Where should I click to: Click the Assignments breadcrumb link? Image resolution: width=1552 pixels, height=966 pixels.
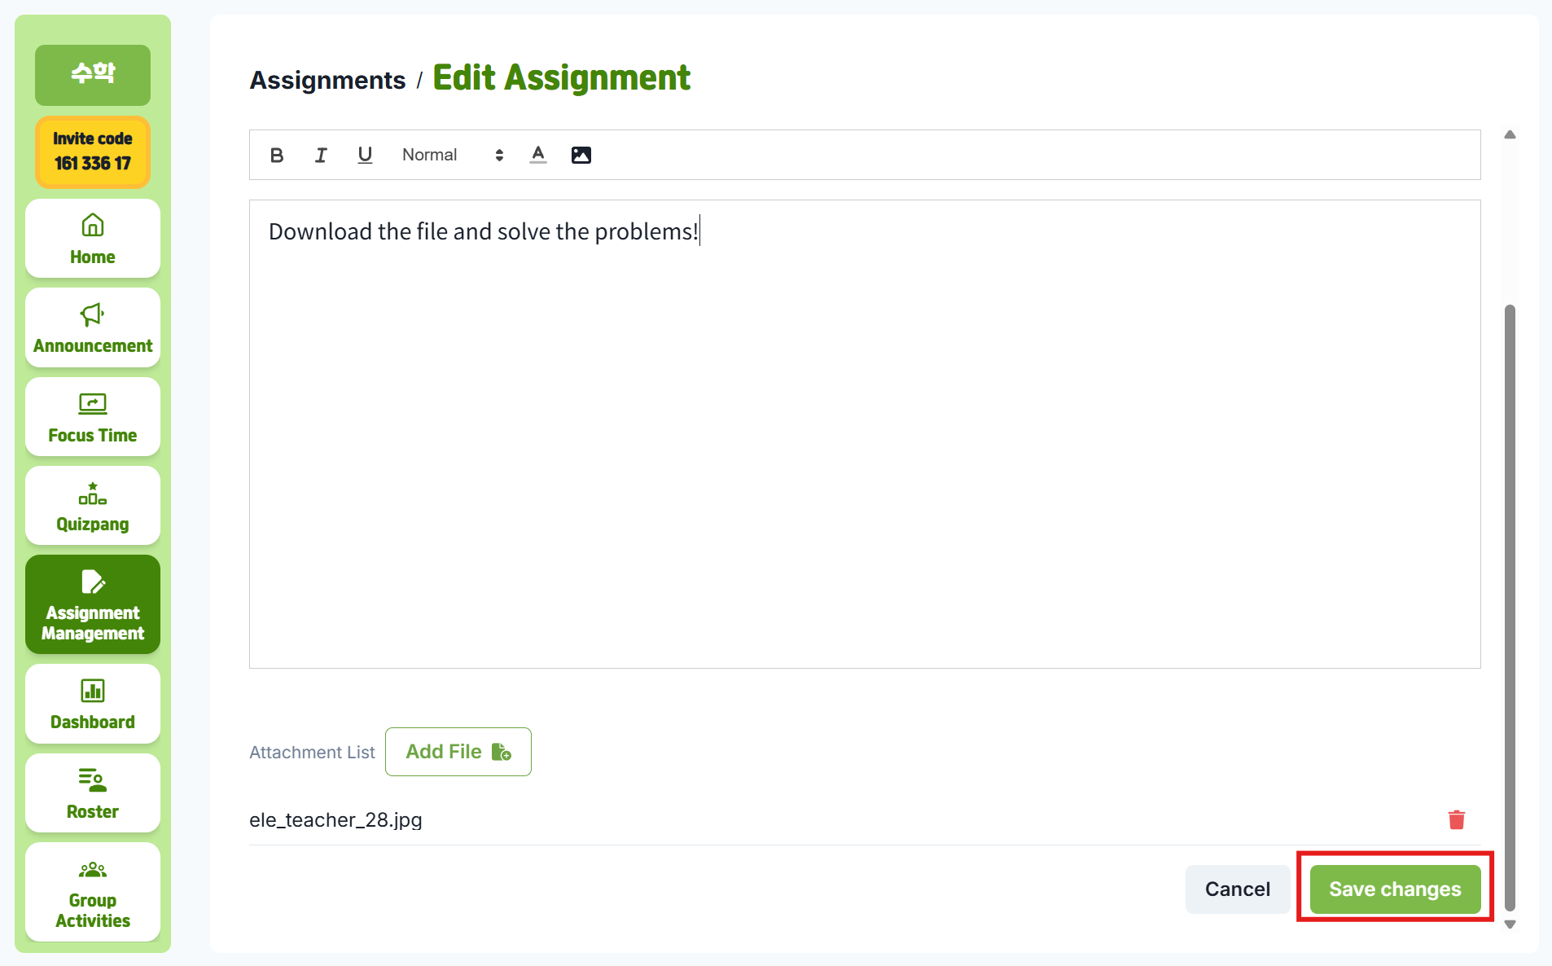327,80
